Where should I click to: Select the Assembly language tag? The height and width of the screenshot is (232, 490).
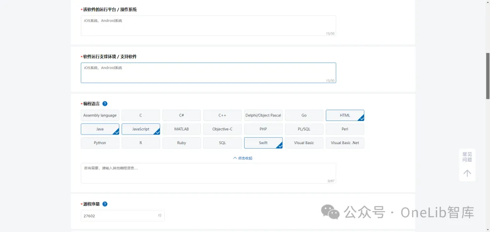[x=100, y=116]
